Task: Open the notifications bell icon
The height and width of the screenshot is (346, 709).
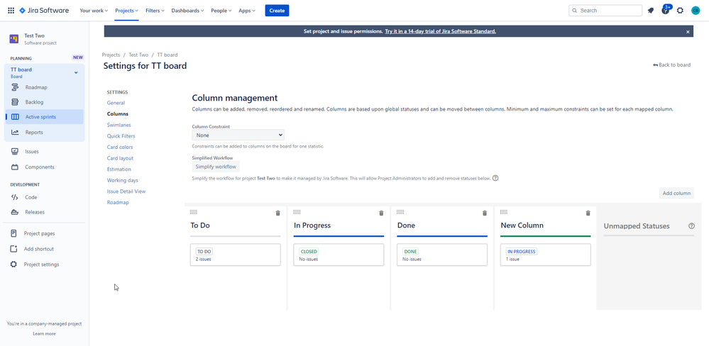Action: pos(651,11)
